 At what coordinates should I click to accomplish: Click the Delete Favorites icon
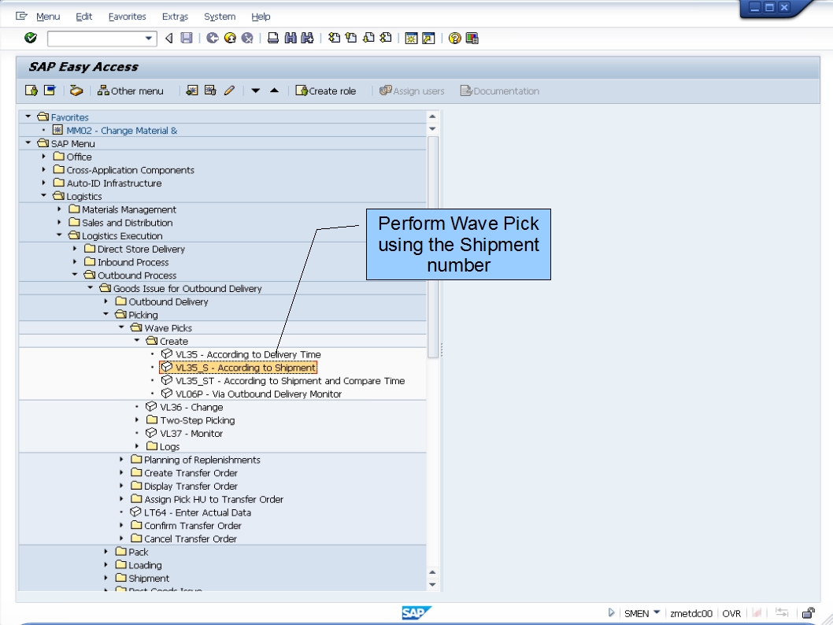(x=210, y=91)
